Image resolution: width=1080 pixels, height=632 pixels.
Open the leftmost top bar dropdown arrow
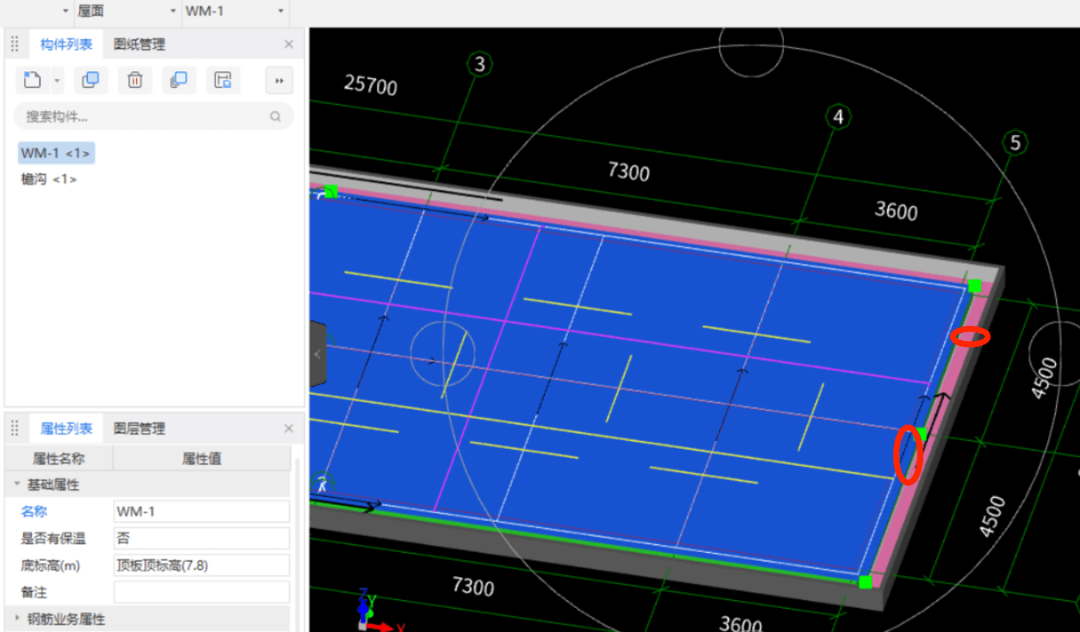[x=65, y=11]
